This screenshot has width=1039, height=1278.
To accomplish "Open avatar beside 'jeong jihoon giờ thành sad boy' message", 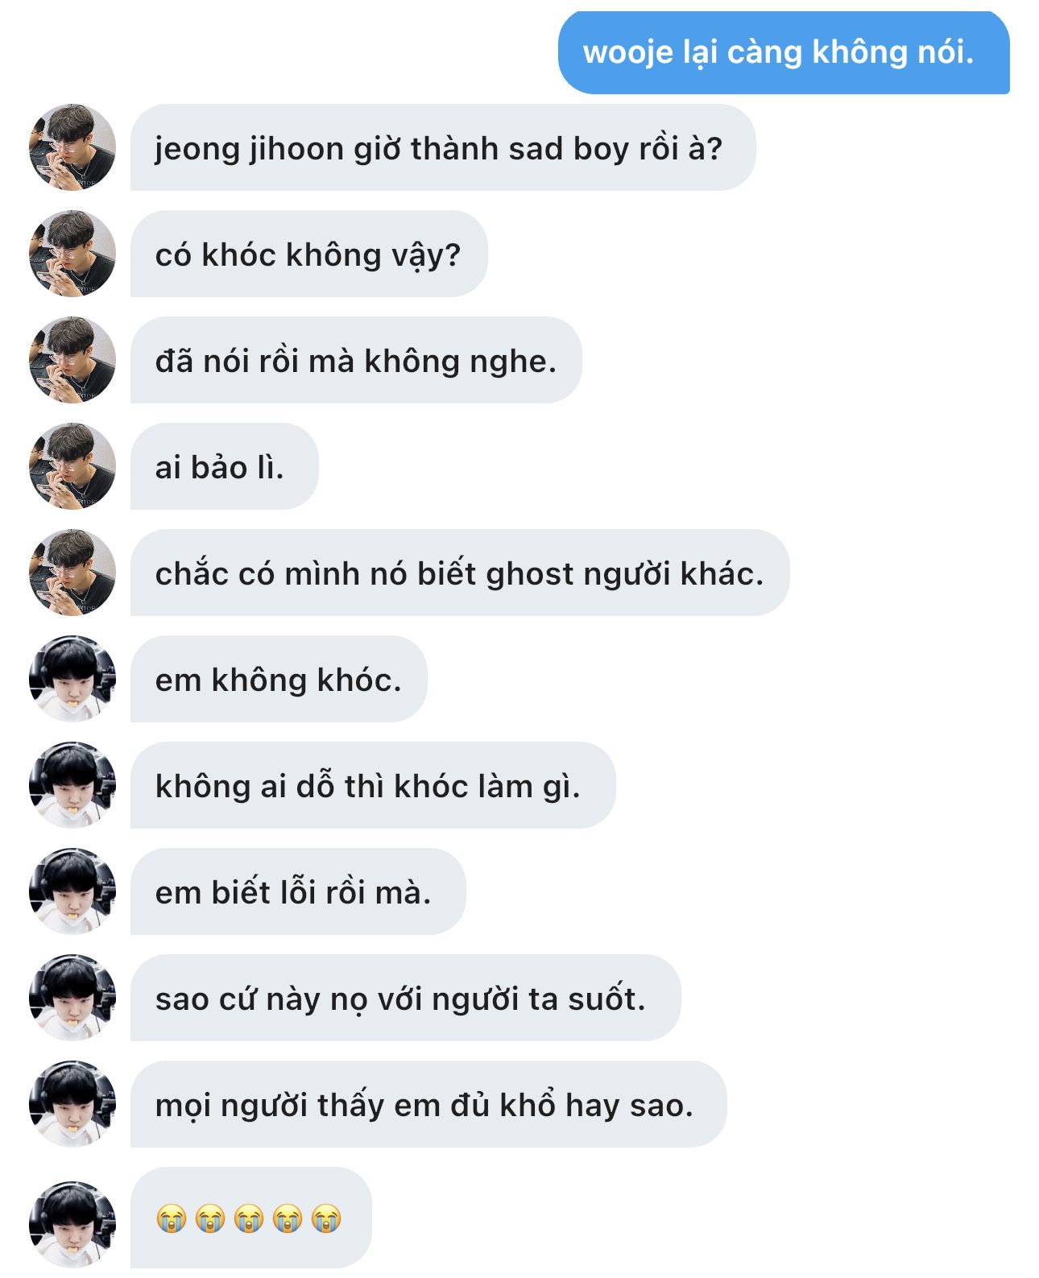I will click(72, 147).
